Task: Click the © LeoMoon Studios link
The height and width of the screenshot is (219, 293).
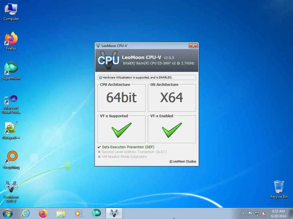Action: click(183, 161)
